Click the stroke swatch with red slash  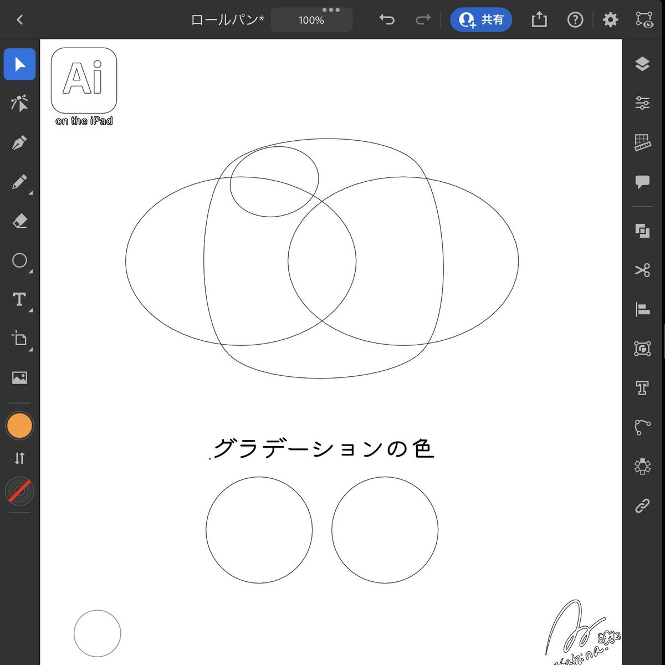[x=19, y=491]
